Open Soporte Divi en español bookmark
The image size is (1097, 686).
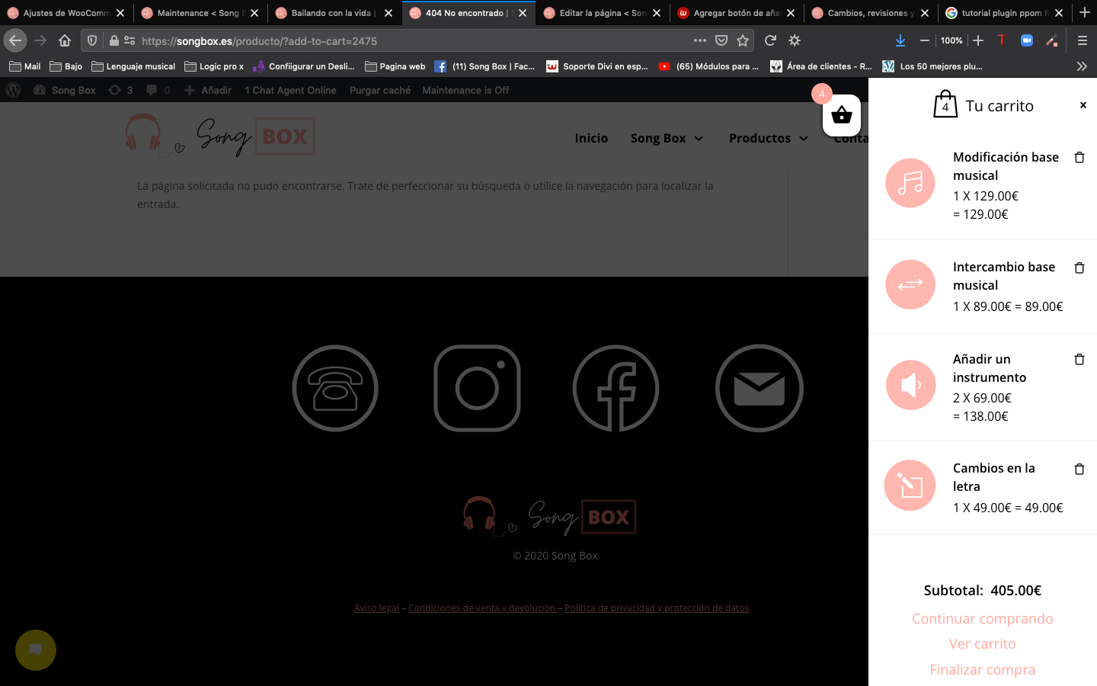coord(597,66)
